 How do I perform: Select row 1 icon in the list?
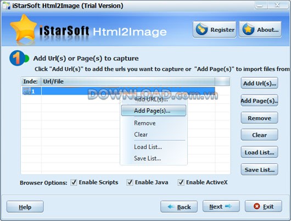coord(26,91)
